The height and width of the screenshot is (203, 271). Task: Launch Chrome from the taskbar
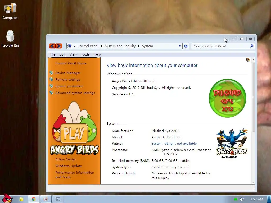[x=34, y=199]
